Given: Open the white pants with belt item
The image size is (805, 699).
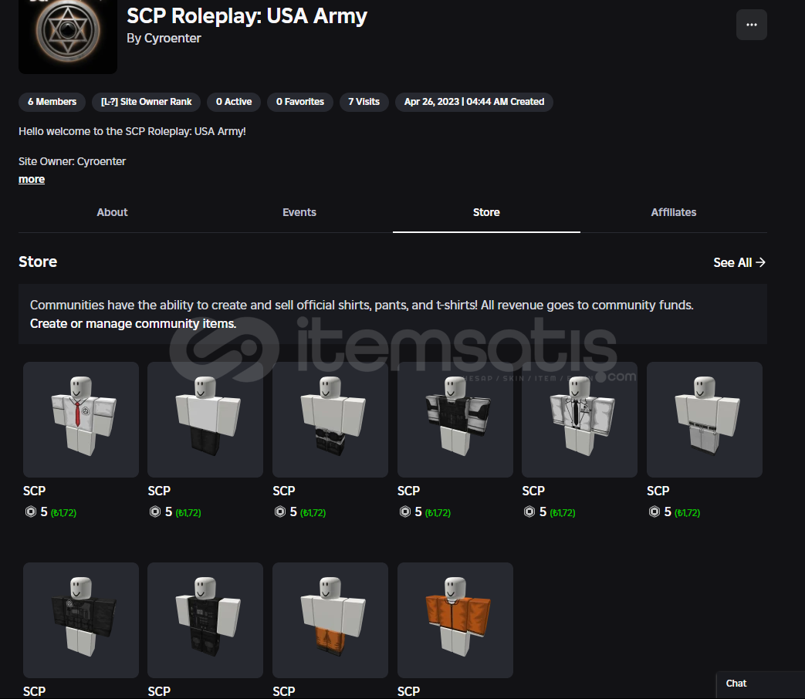Looking at the screenshot, I should 704,420.
